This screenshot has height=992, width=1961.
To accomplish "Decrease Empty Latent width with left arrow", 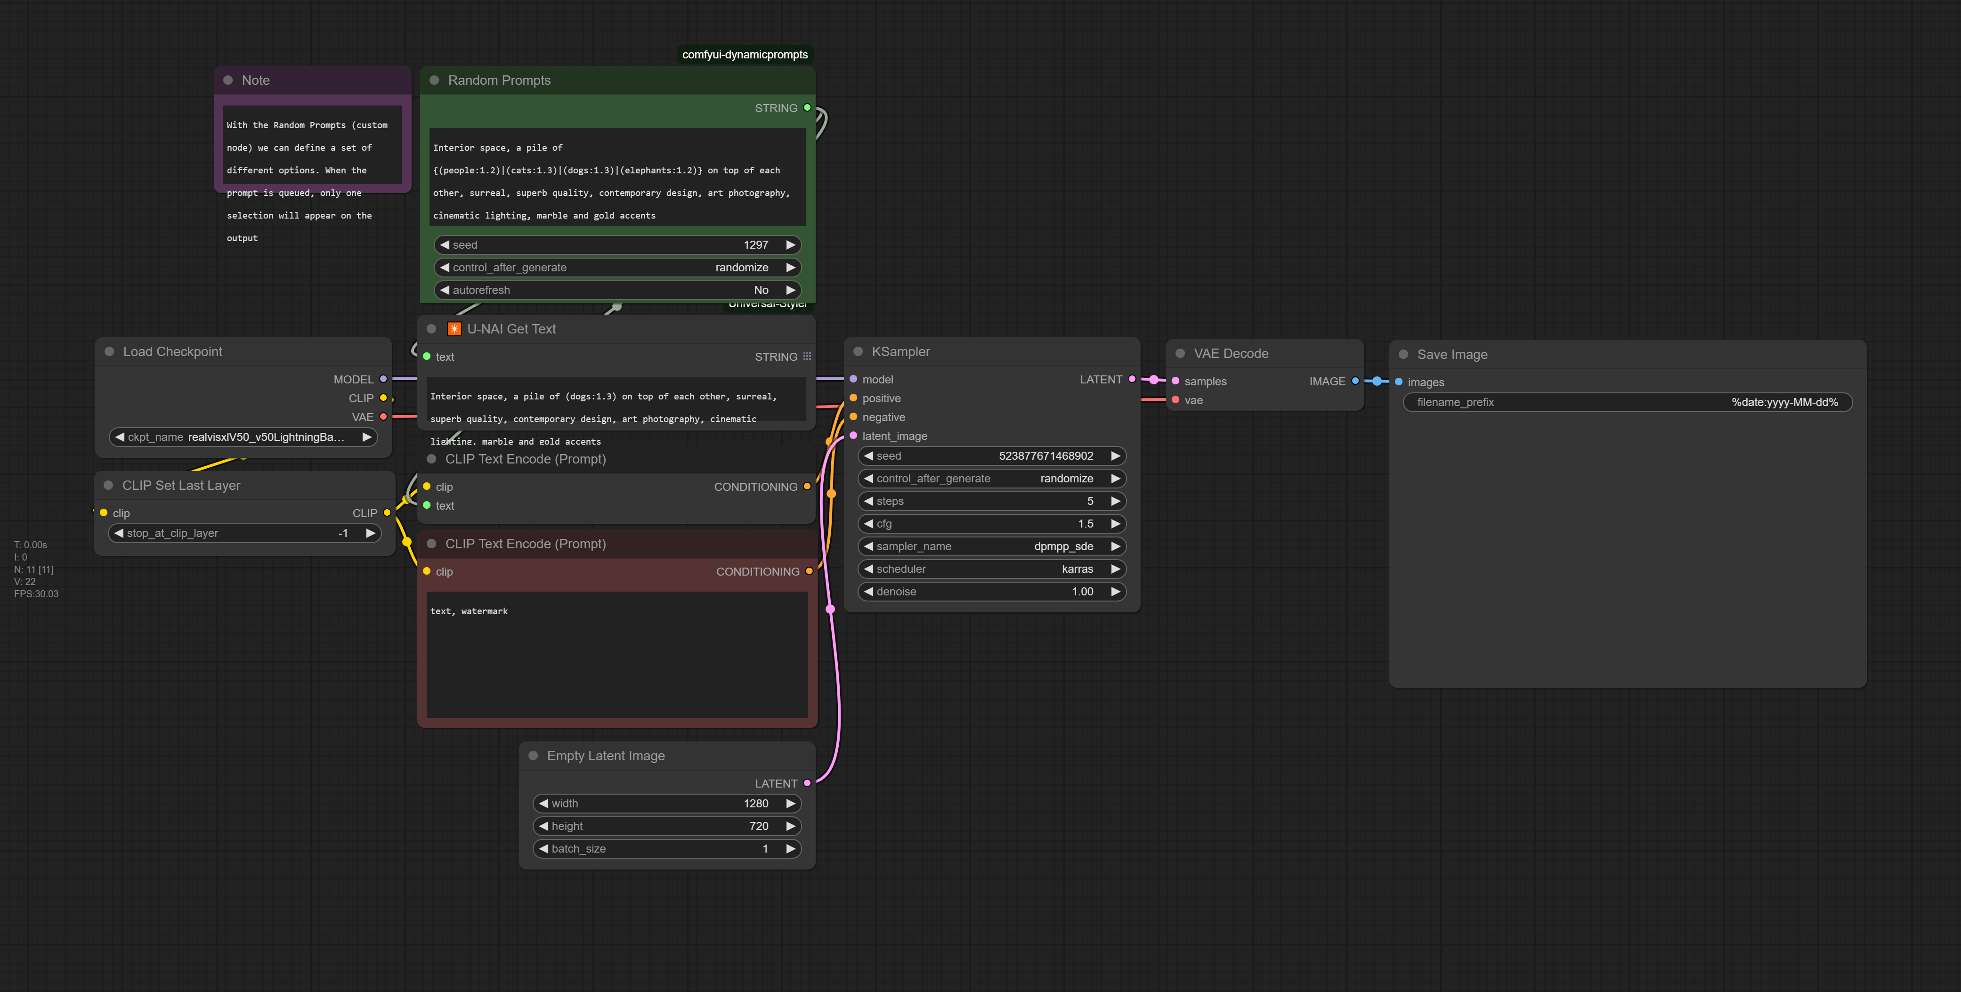I will pyautogui.click(x=543, y=803).
